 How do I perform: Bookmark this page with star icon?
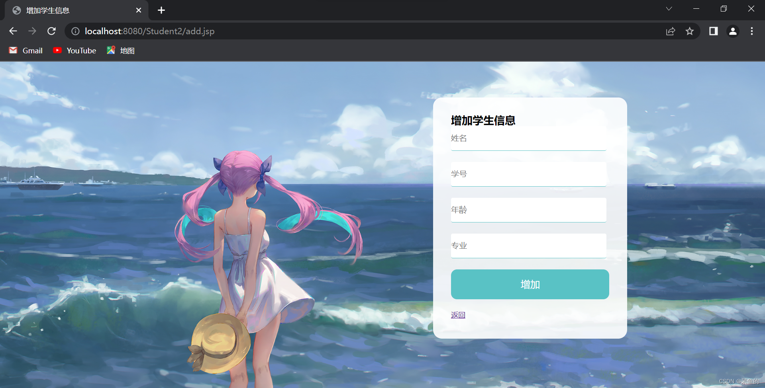(690, 31)
